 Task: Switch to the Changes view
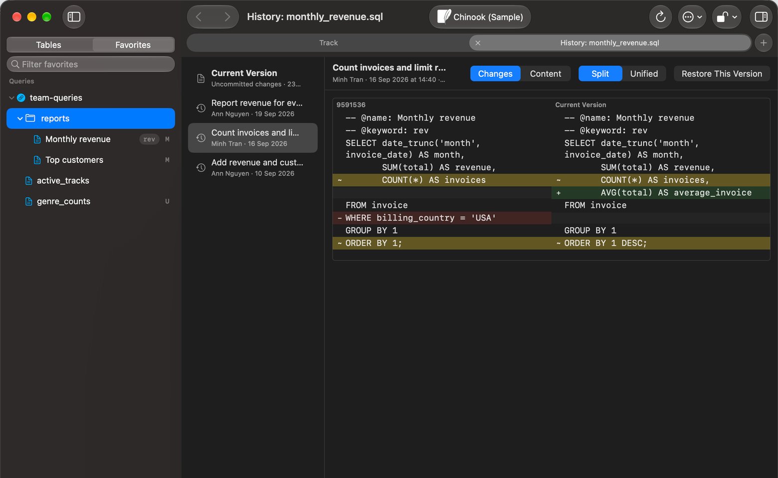coord(495,74)
